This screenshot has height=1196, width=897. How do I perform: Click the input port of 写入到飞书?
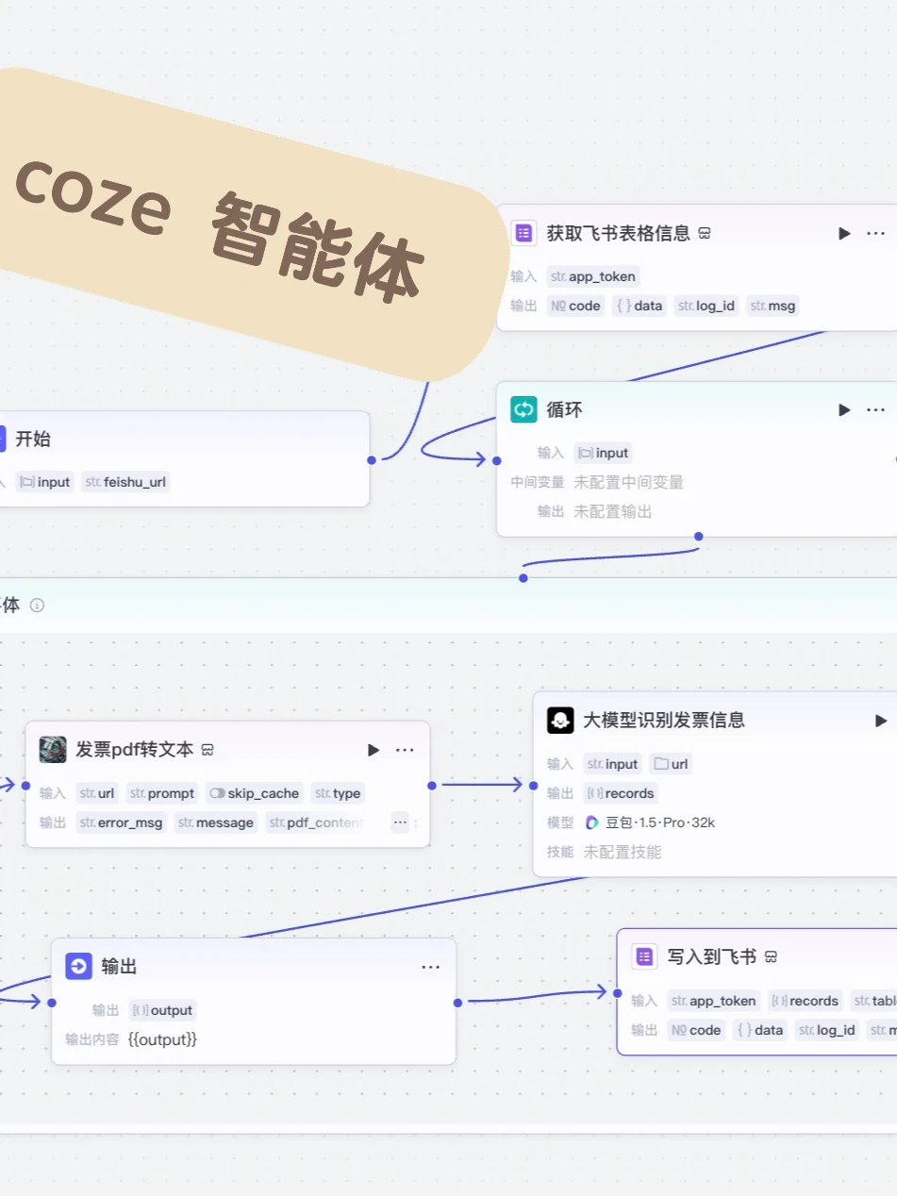pos(617,993)
